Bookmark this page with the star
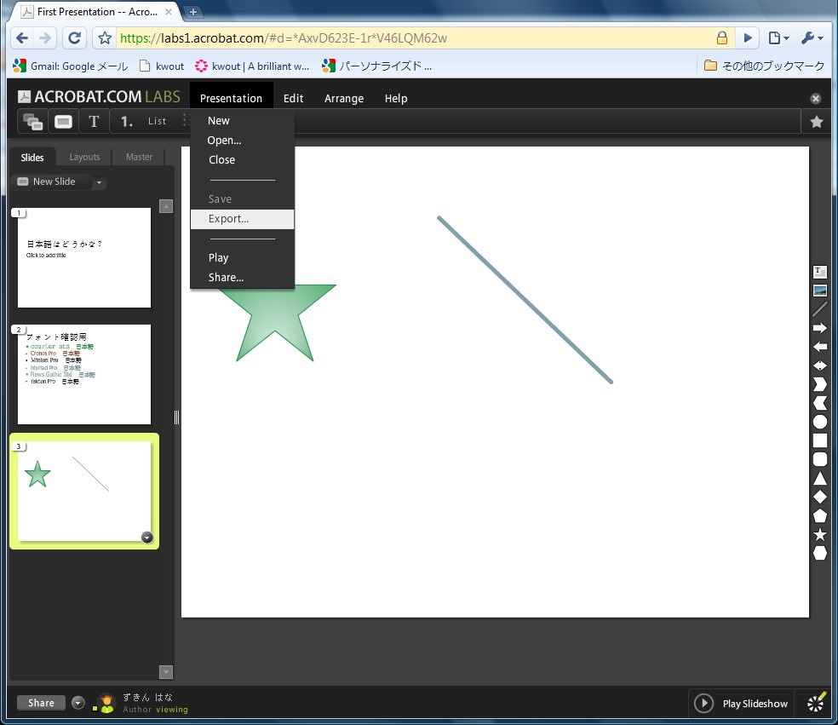Viewport: 838px width, 725px height. [105, 38]
